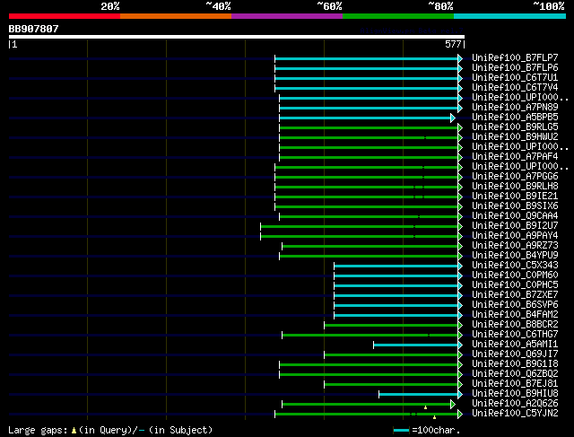Click the UniRef100_C5YJN2 text

coord(515,414)
